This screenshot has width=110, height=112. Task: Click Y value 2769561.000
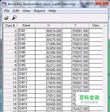[x=76, y=31]
